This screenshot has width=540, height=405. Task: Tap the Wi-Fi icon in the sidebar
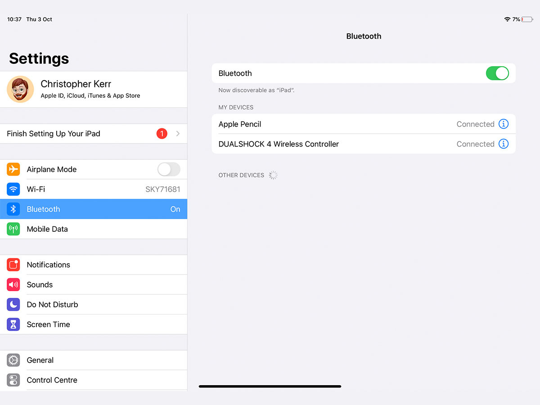click(x=13, y=189)
